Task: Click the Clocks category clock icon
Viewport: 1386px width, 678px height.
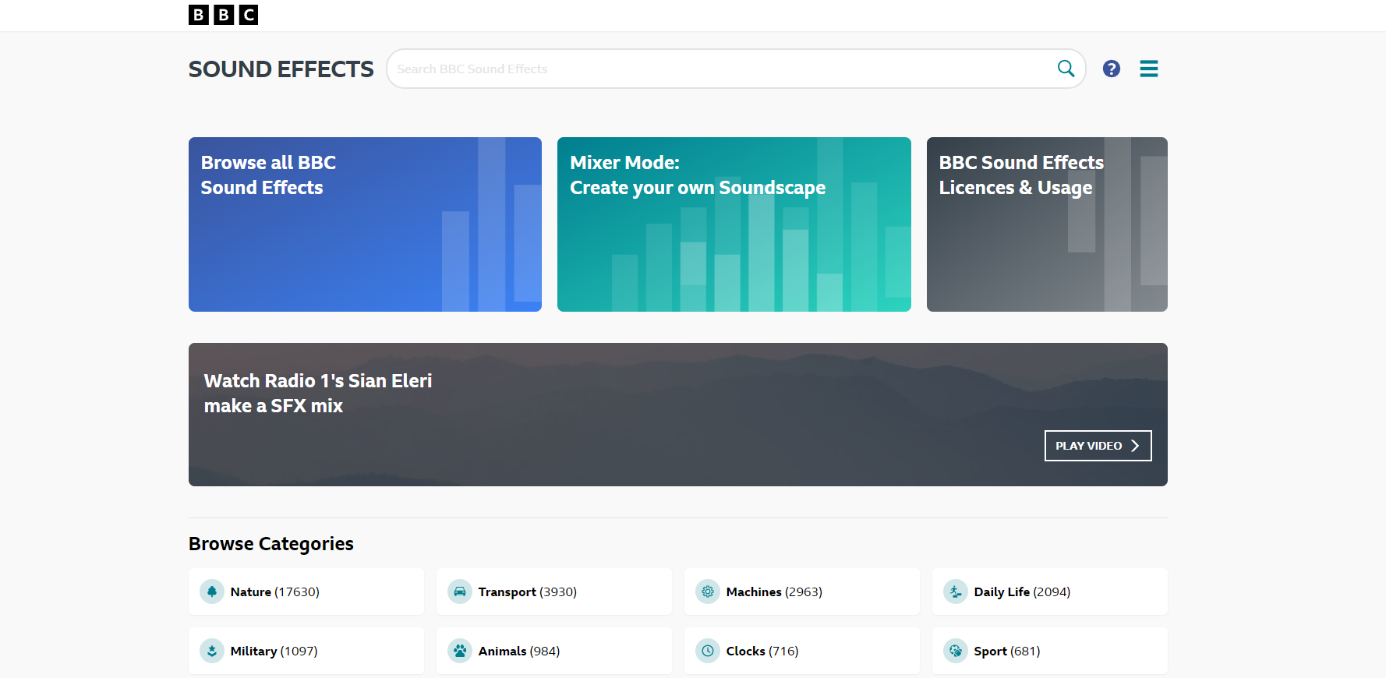Action: [708, 651]
